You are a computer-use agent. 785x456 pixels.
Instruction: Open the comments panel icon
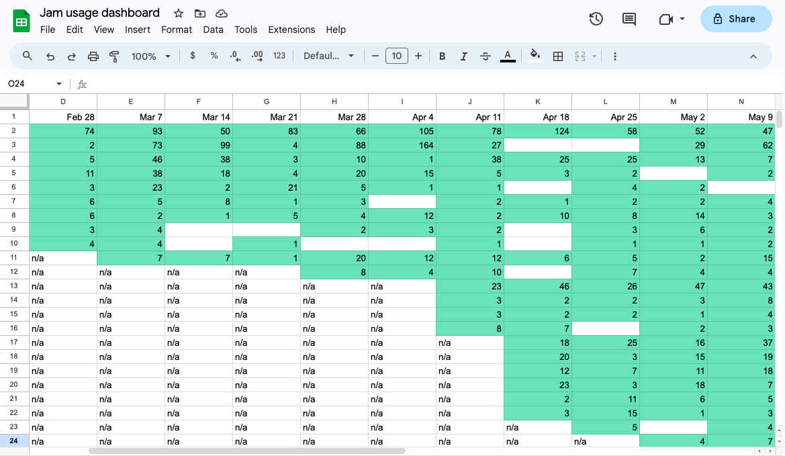coord(629,19)
